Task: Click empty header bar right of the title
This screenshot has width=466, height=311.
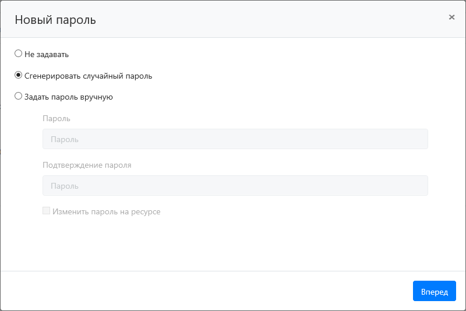Action: click(x=262, y=20)
